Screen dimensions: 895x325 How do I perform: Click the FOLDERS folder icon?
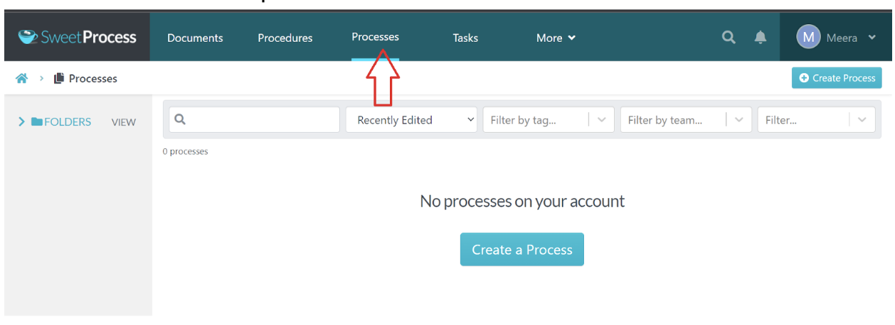[x=37, y=122]
